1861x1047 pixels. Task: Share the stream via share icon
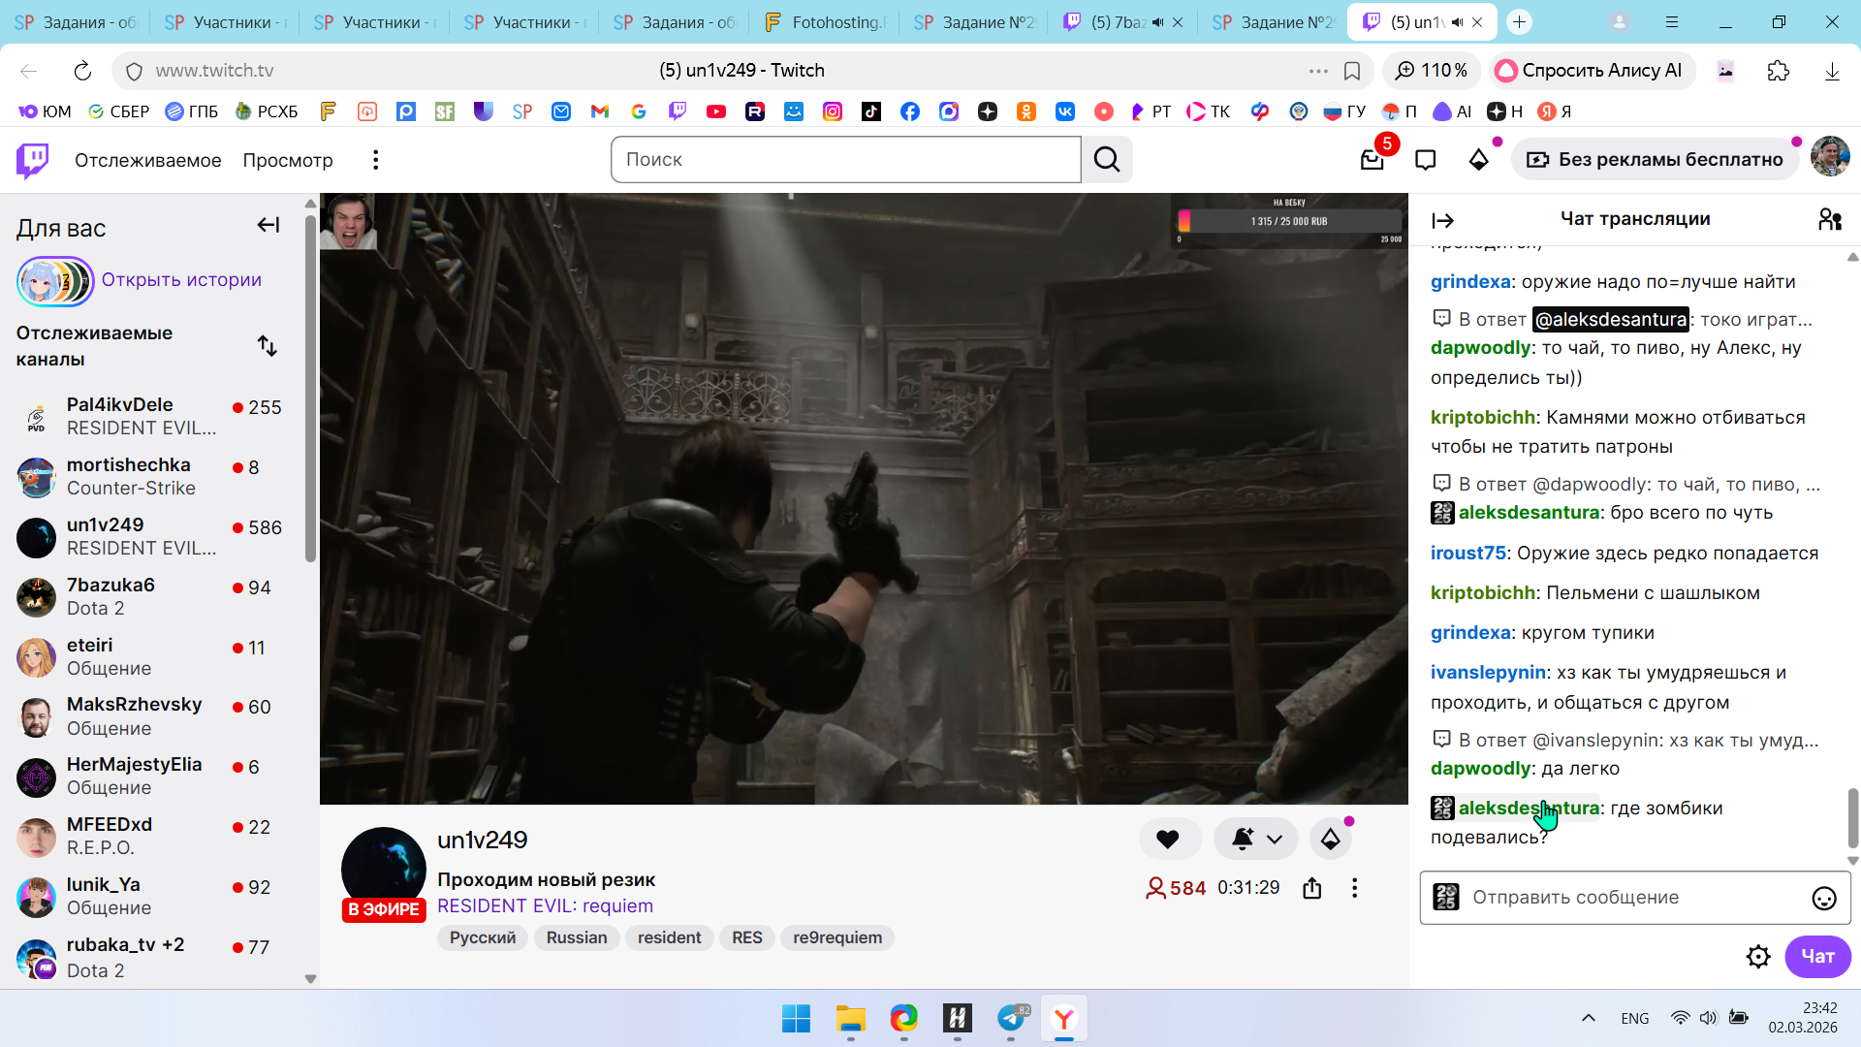pos(1312,888)
